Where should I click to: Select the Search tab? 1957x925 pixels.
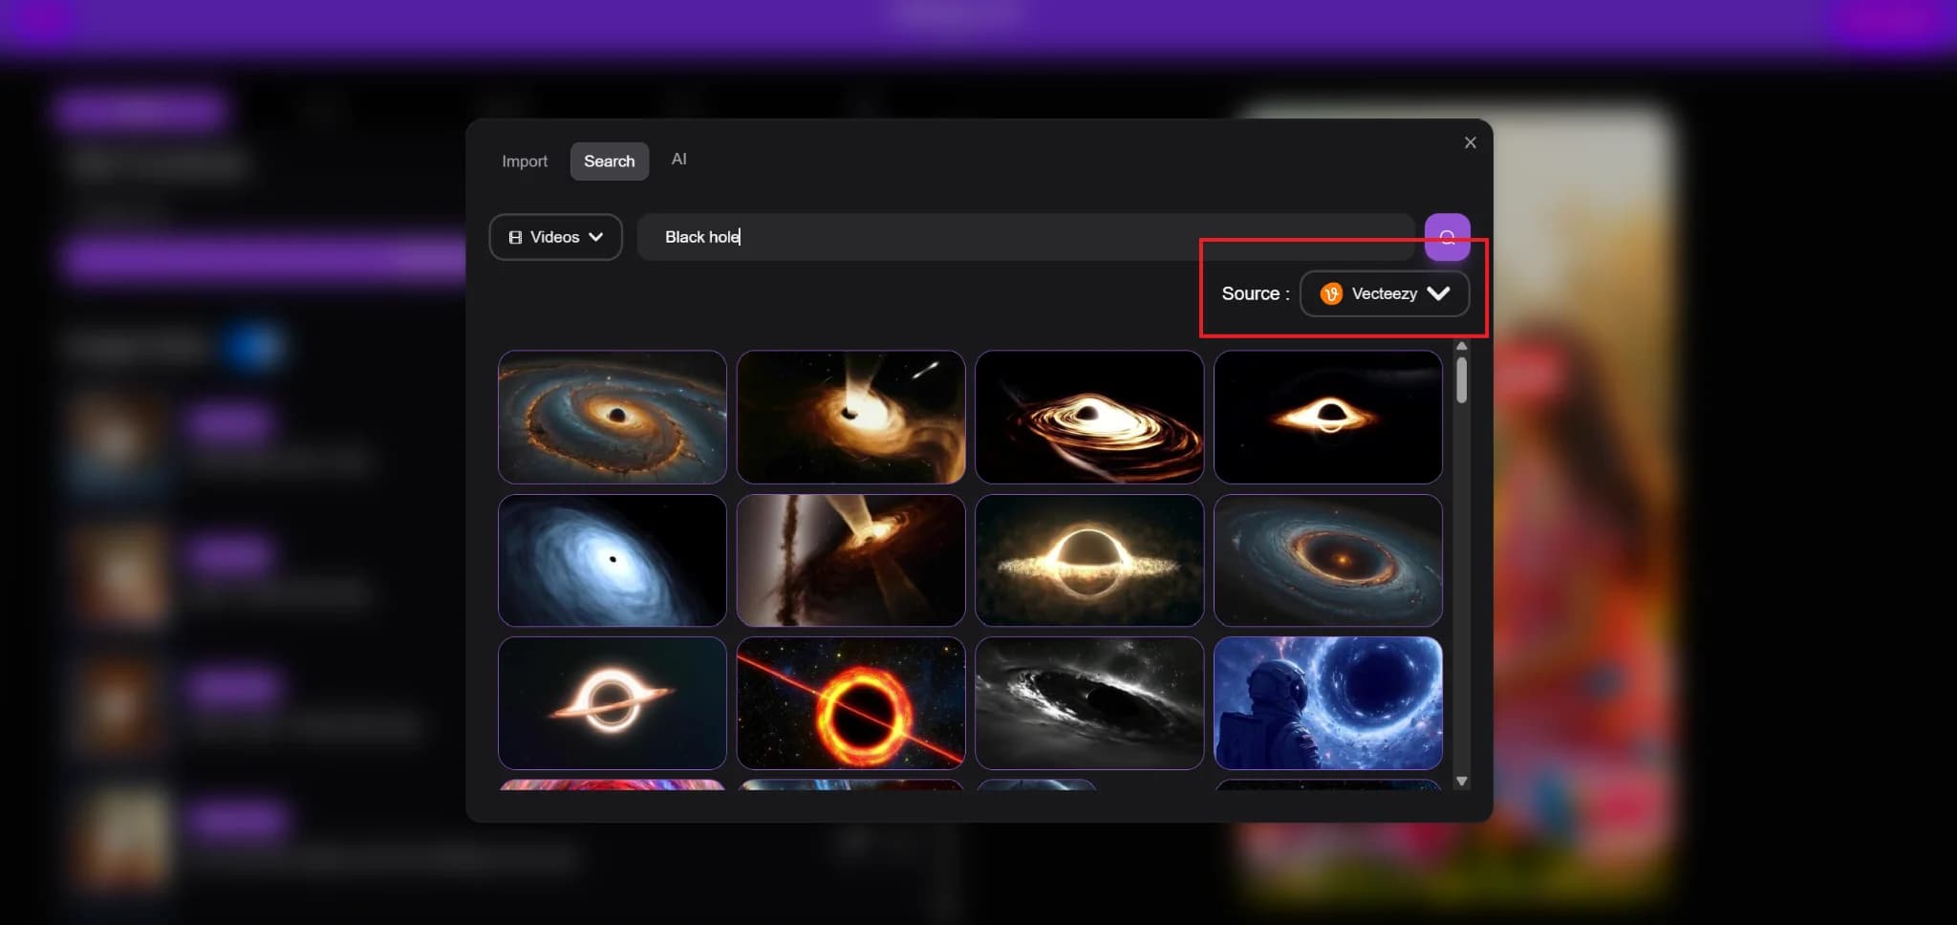tap(609, 161)
